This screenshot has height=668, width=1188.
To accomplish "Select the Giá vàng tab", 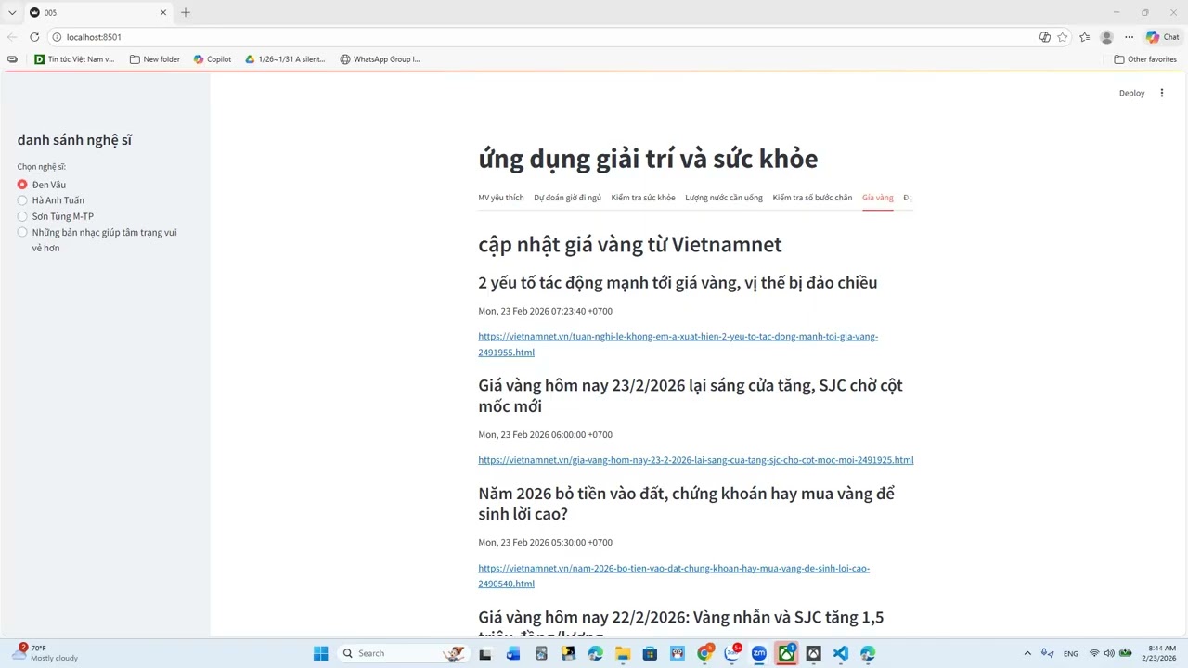I will click(877, 198).
